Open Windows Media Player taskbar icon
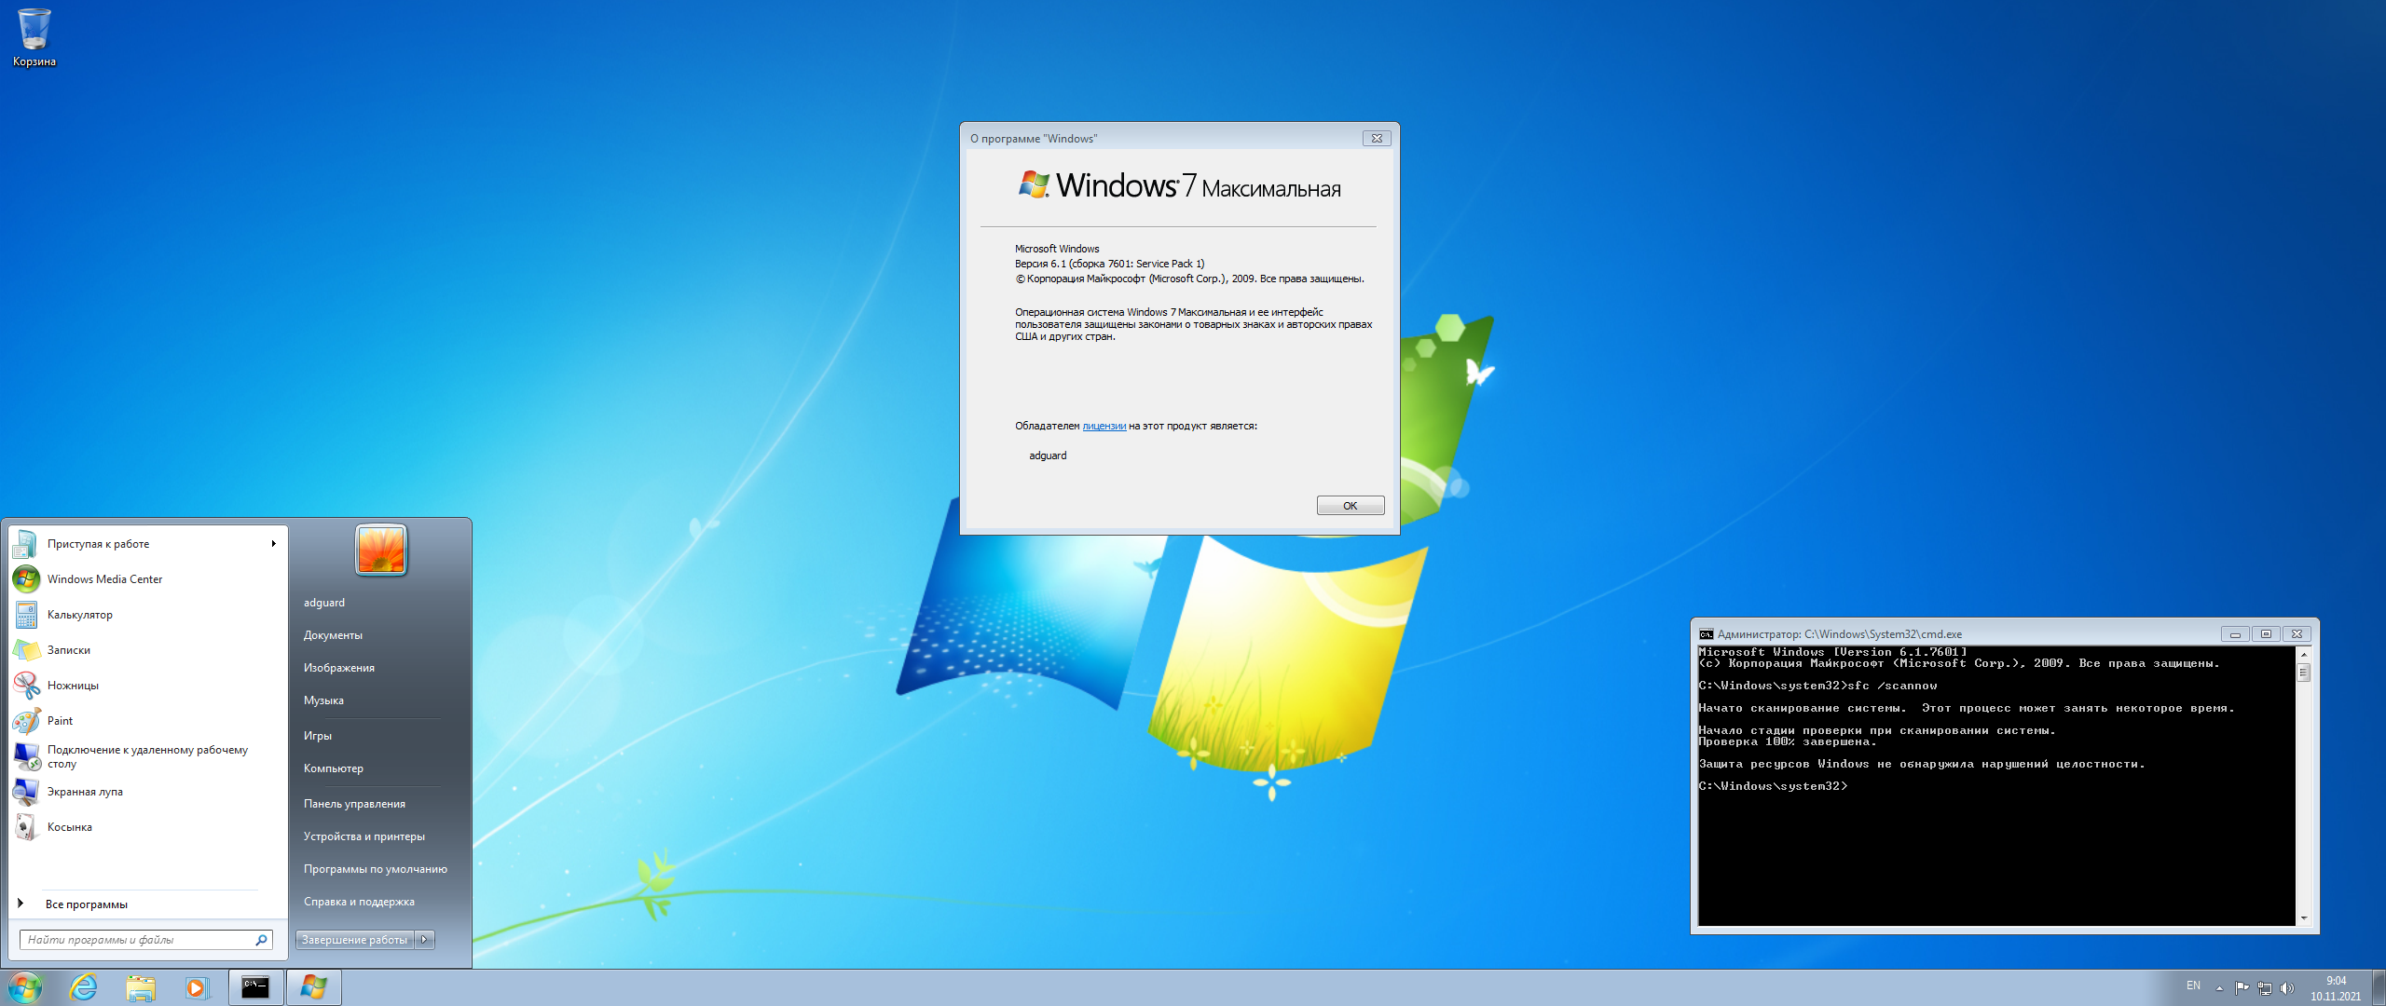 (x=197, y=987)
